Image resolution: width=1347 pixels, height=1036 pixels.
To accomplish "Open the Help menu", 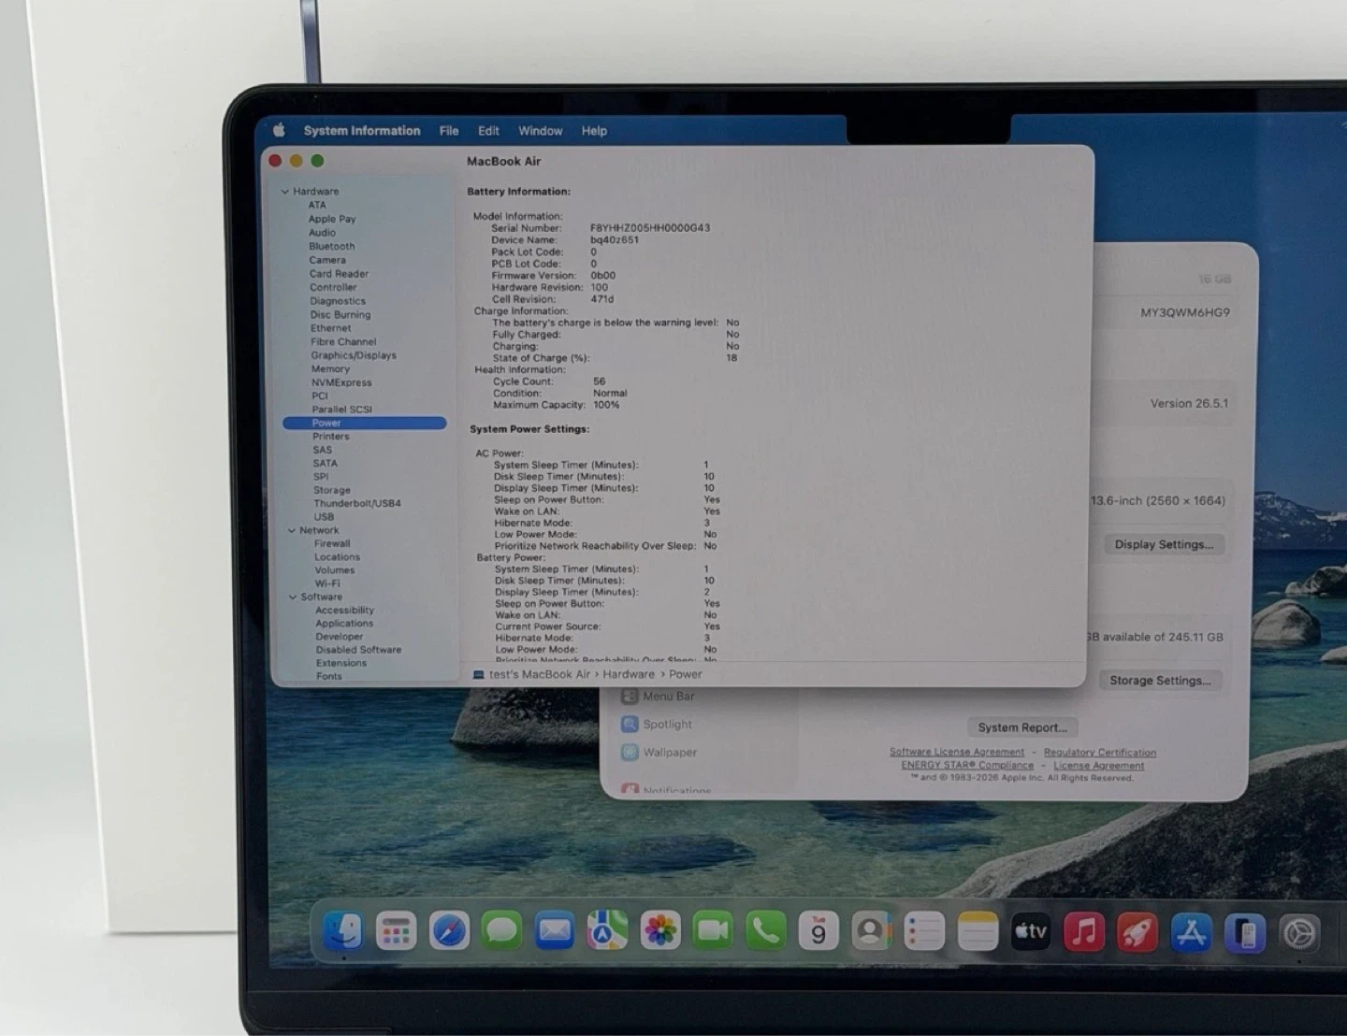I will tap(594, 131).
